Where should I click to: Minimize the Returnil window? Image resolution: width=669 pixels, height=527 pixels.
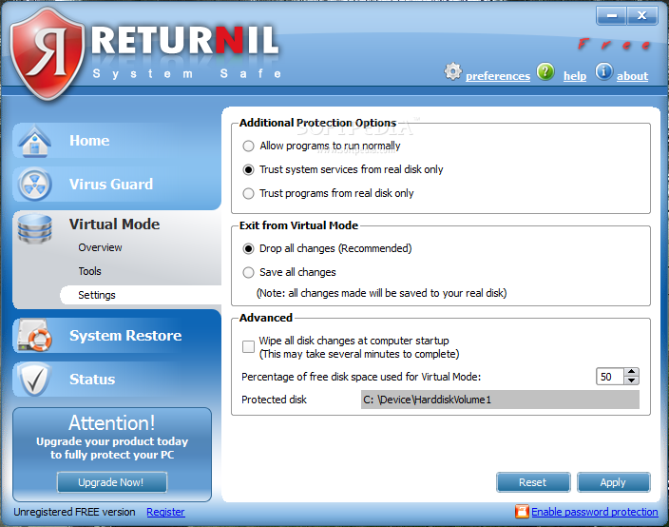click(x=611, y=16)
